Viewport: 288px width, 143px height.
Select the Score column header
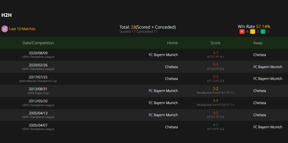tap(216, 43)
